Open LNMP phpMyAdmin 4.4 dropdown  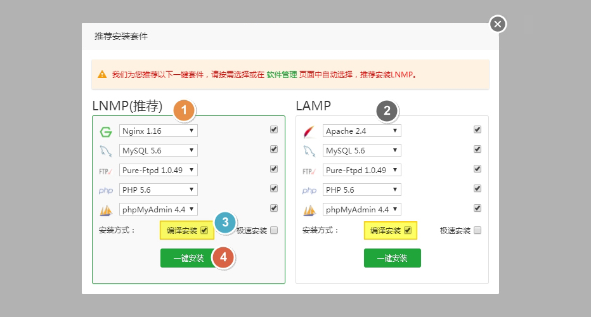[159, 209]
